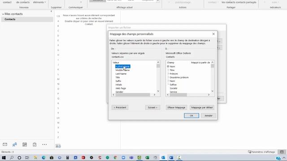
Task: Jump to UV in the contact index
Action: 58,118
